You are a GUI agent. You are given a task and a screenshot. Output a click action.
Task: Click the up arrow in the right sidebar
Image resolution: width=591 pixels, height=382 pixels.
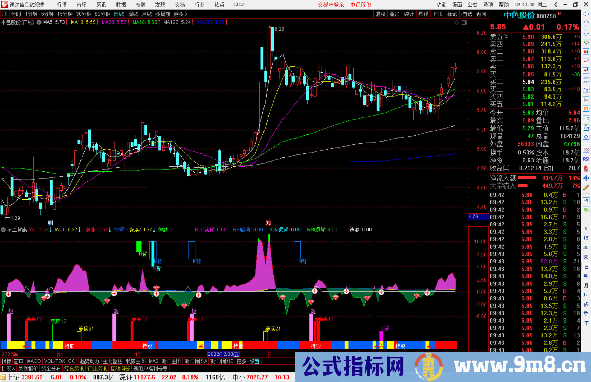586,24
